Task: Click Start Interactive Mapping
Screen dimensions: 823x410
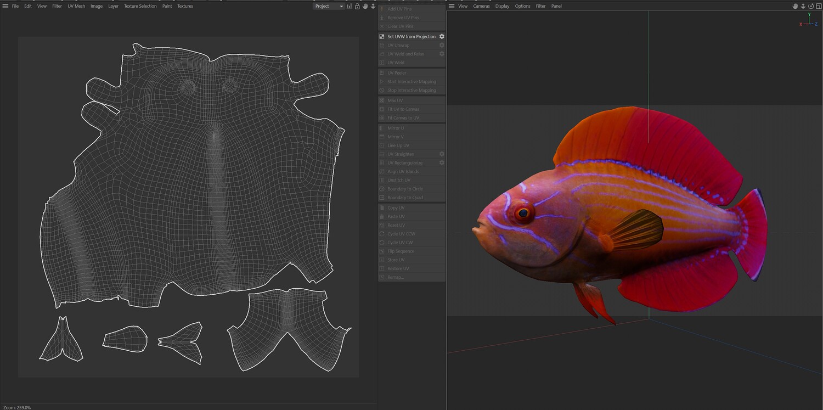Action: (411, 82)
